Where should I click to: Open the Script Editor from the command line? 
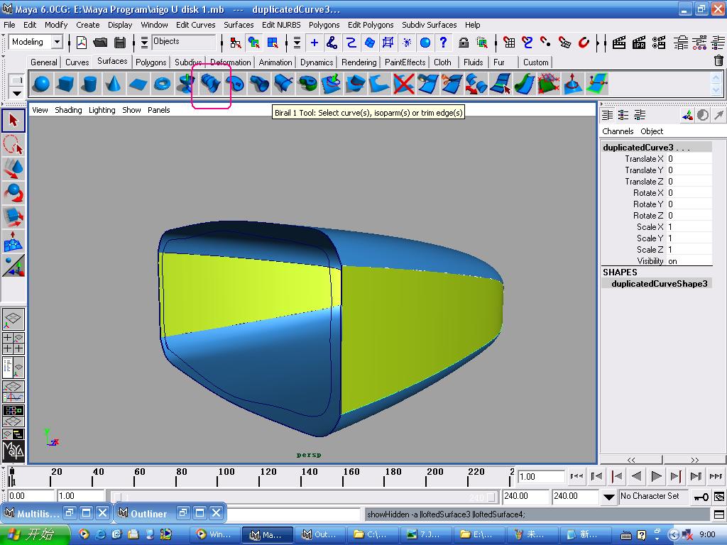click(x=719, y=514)
